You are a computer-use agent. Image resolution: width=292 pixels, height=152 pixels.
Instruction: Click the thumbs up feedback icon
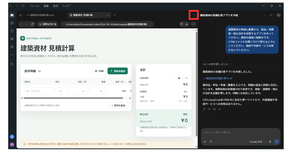click(x=209, y=110)
